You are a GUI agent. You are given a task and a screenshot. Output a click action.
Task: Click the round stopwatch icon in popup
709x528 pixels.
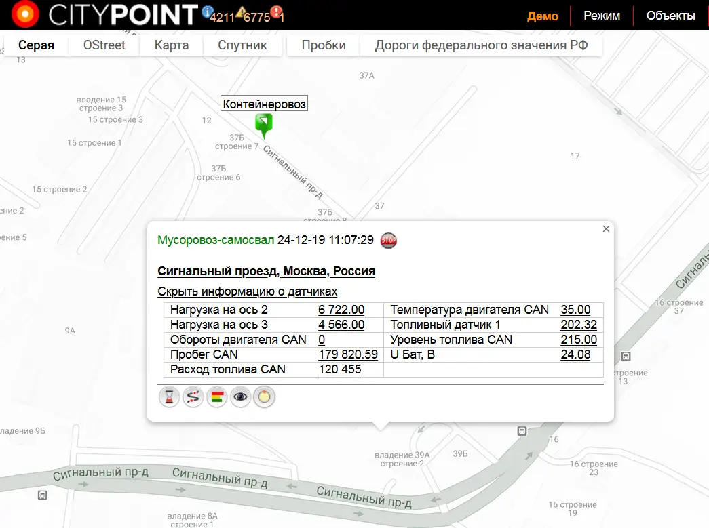click(x=264, y=398)
